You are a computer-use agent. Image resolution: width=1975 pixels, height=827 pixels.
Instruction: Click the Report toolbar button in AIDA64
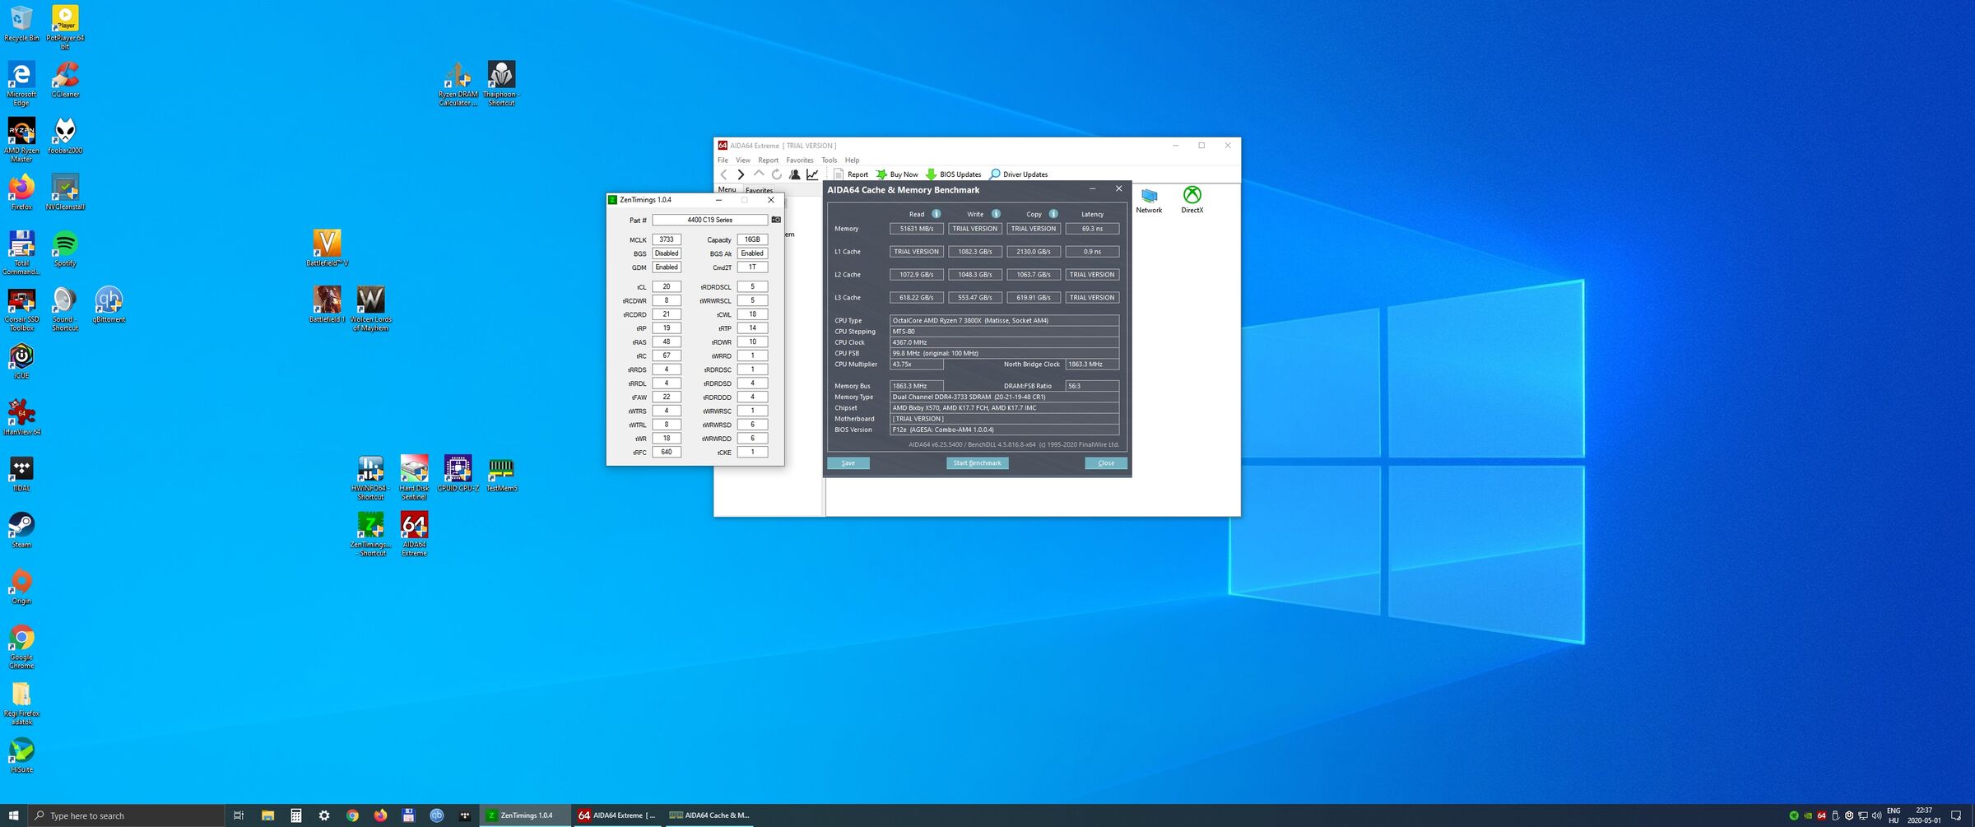point(851,174)
